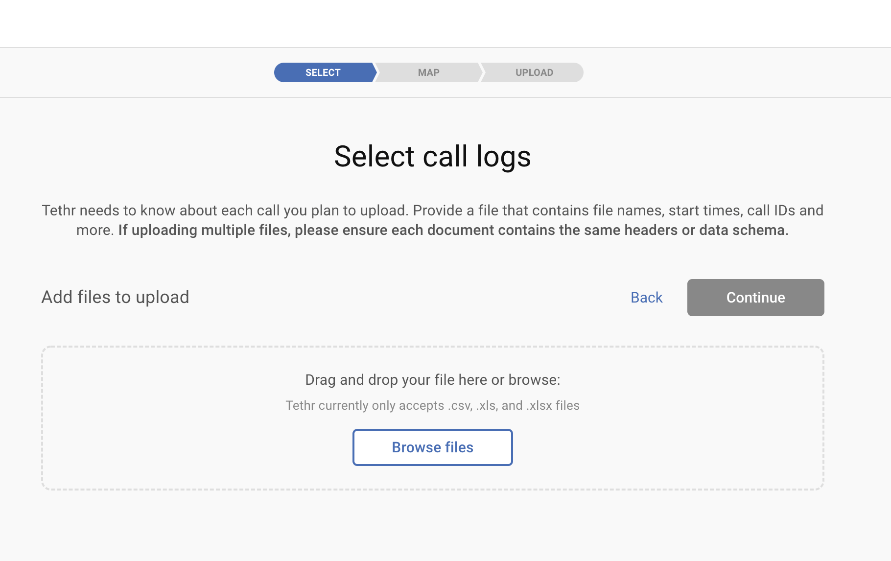The width and height of the screenshot is (891, 561).
Task: Click the Back link
Action: pyautogui.click(x=646, y=298)
